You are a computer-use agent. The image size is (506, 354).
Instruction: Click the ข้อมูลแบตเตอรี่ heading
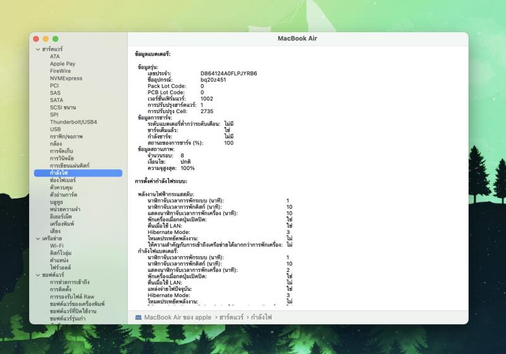pos(152,54)
